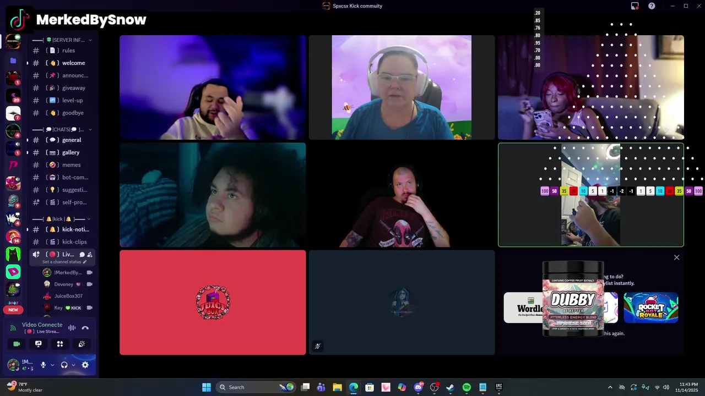Screen dimensions: 705x396
Task: Show hidden system tray icons
Action: click(610, 387)
